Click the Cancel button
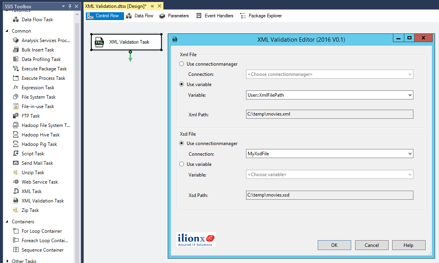Viewport: 439px width, 263px height. tap(372, 245)
